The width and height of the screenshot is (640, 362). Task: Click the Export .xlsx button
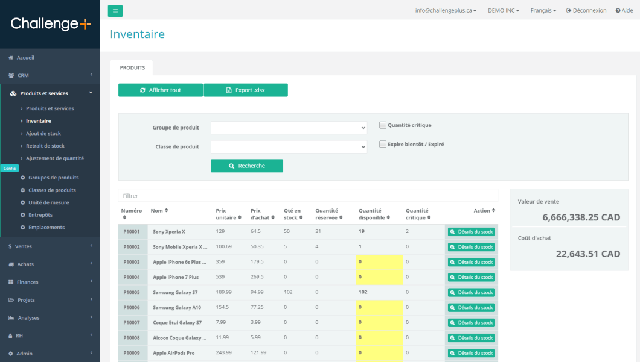tap(245, 90)
